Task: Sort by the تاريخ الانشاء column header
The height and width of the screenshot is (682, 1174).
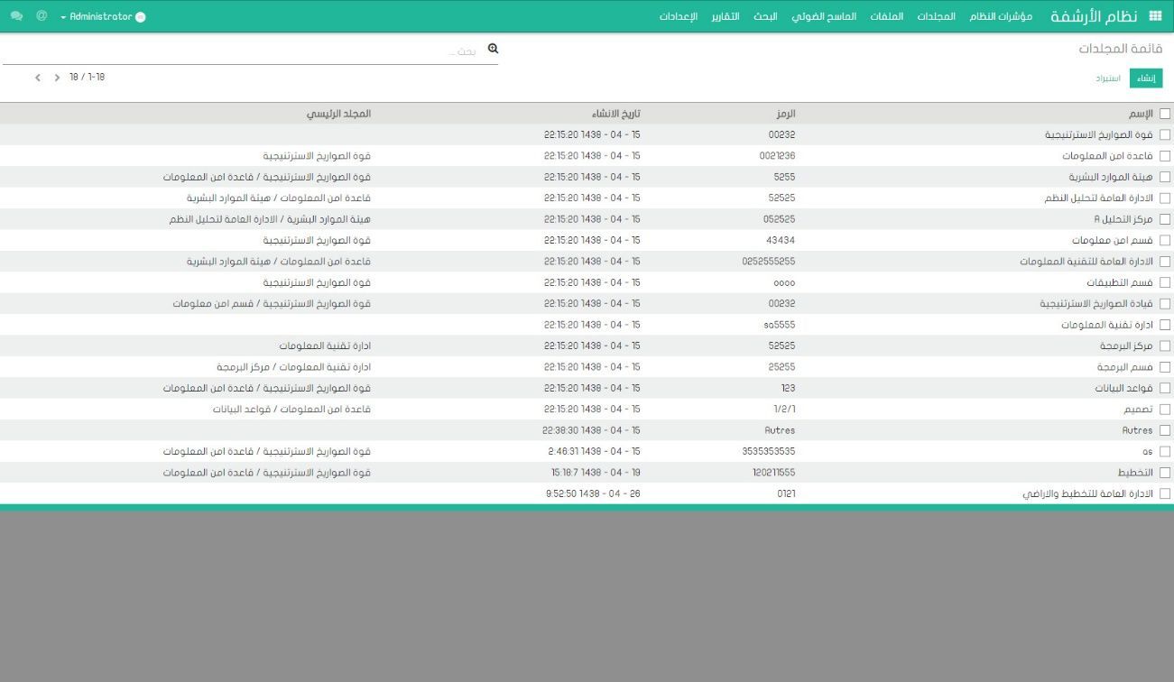Action: click(616, 114)
